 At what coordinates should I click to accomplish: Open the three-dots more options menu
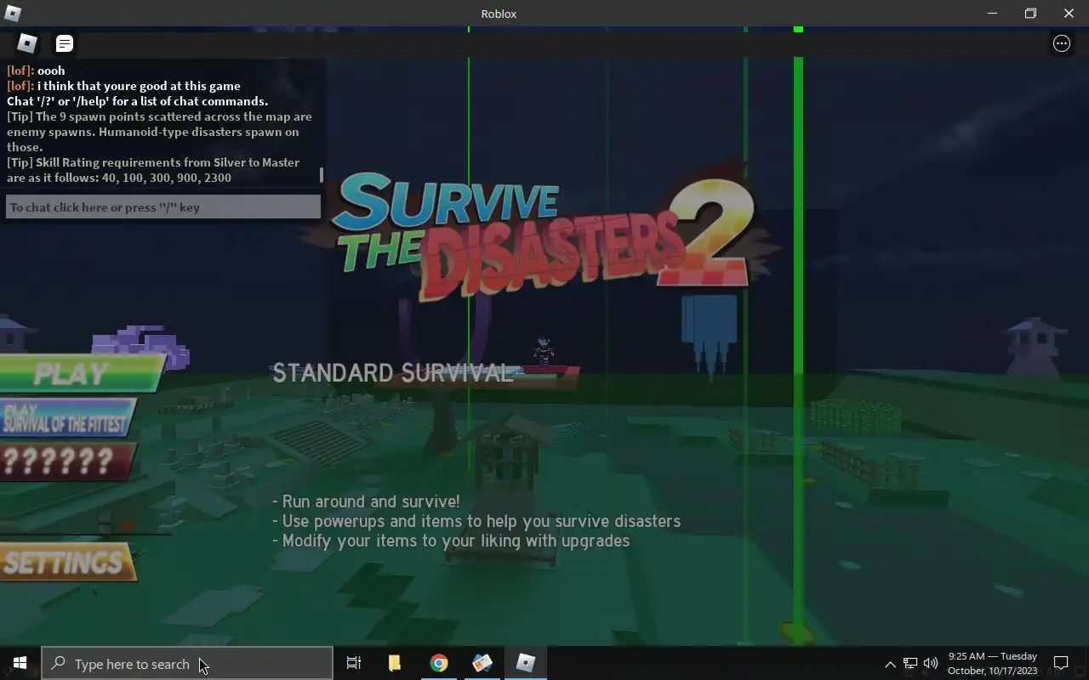coord(1062,43)
